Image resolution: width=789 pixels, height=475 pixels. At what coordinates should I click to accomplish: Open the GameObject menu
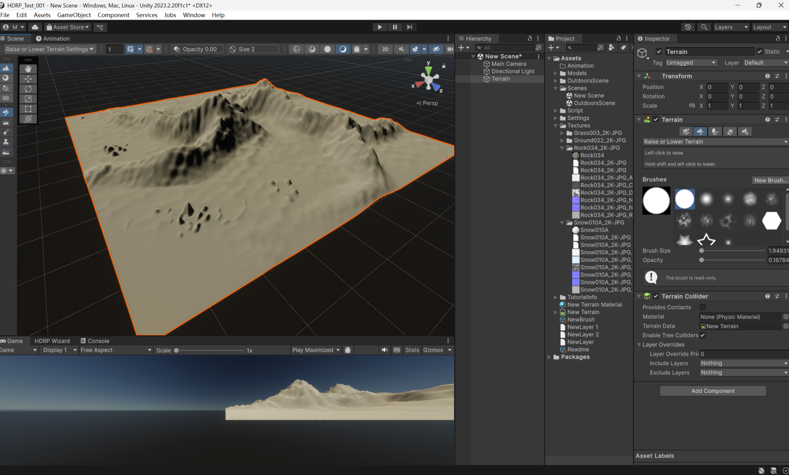(74, 15)
